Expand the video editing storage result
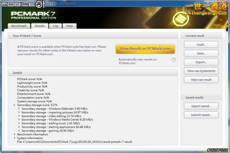230x153 pixels. [x=19, y=116]
